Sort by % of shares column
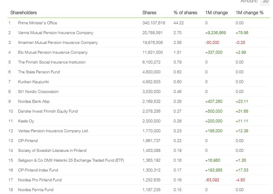Screen dimensions: 273x194 tap(184, 13)
